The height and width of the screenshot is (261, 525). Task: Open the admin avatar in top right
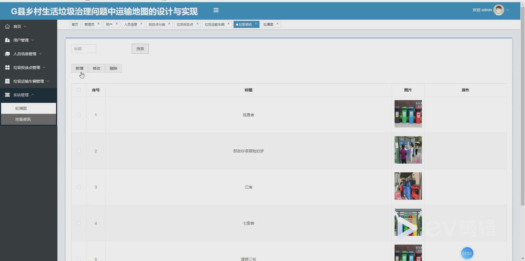coord(499,10)
